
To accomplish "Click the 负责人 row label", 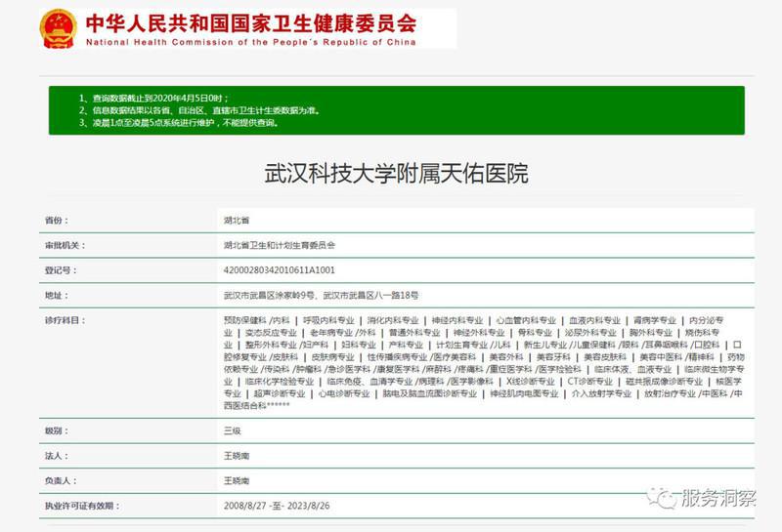I will pyautogui.click(x=61, y=481).
